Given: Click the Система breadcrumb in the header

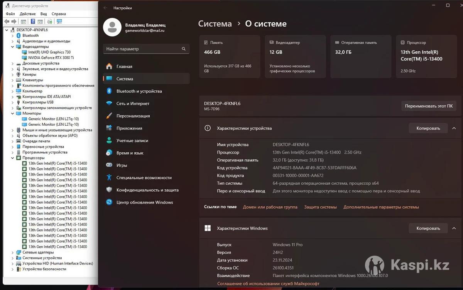Looking at the screenshot, I should click(215, 24).
